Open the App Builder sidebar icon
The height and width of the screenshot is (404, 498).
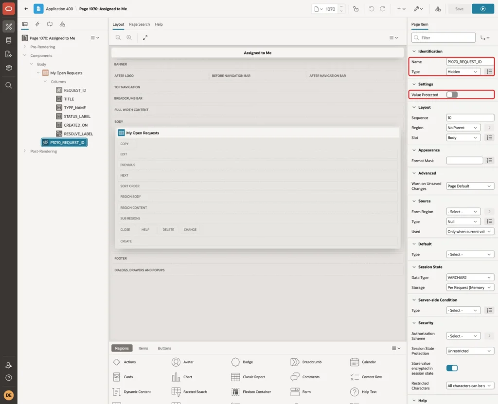pyautogui.click(x=9, y=27)
